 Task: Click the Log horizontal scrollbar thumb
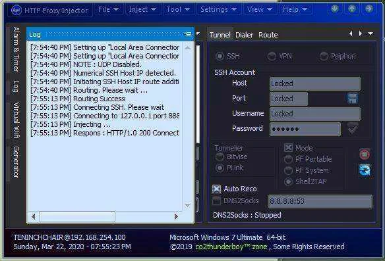point(77,217)
